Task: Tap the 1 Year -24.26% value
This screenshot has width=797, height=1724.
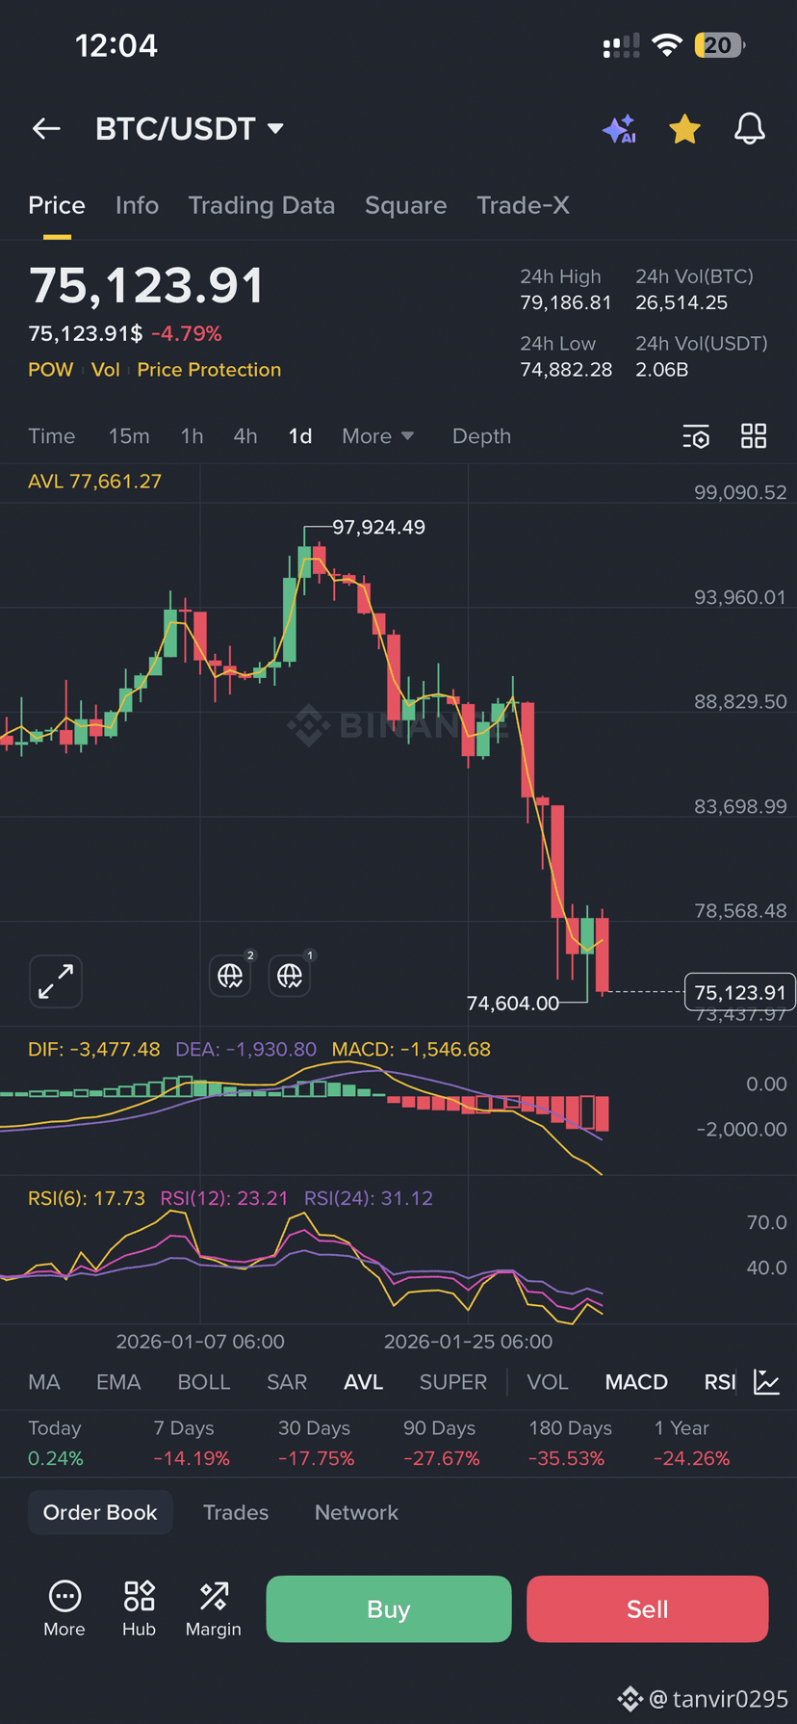Action: [x=691, y=1458]
